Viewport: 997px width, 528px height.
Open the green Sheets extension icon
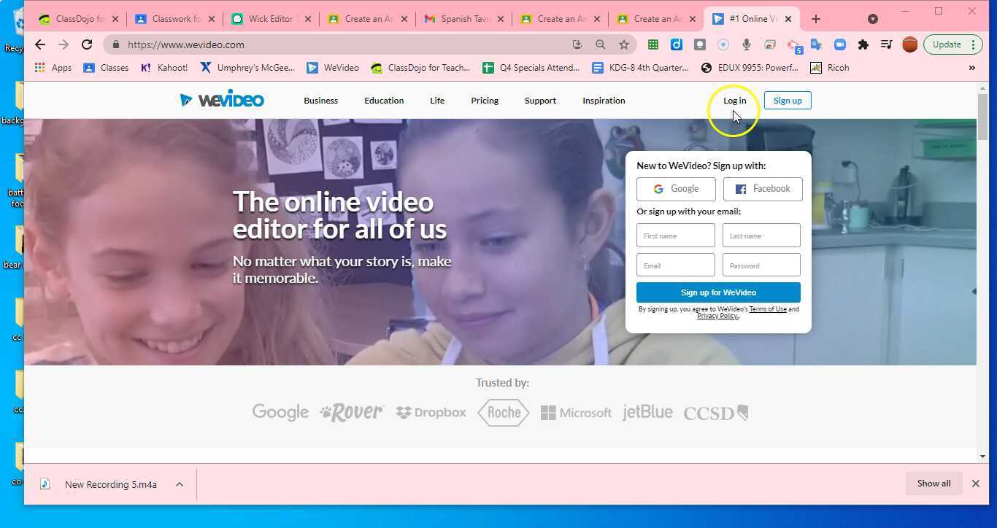point(653,44)
